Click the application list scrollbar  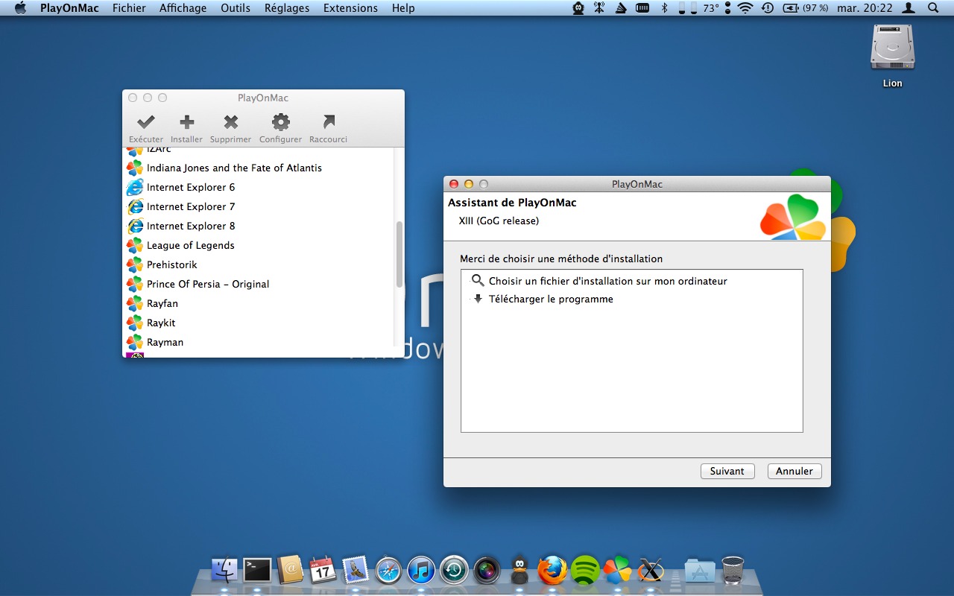pos(399,254)
